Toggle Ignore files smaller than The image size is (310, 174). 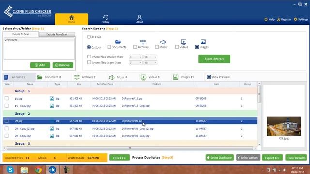pyautogui.click(x=89, y=57)
